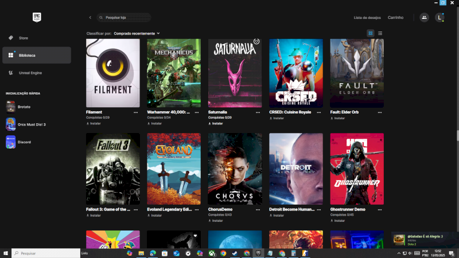Show hidden system tray icons
Viewport: 459px width, 258px height.
pos(399,253)
